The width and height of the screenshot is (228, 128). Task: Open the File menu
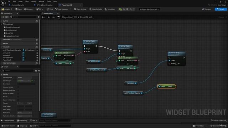(9, 1)
